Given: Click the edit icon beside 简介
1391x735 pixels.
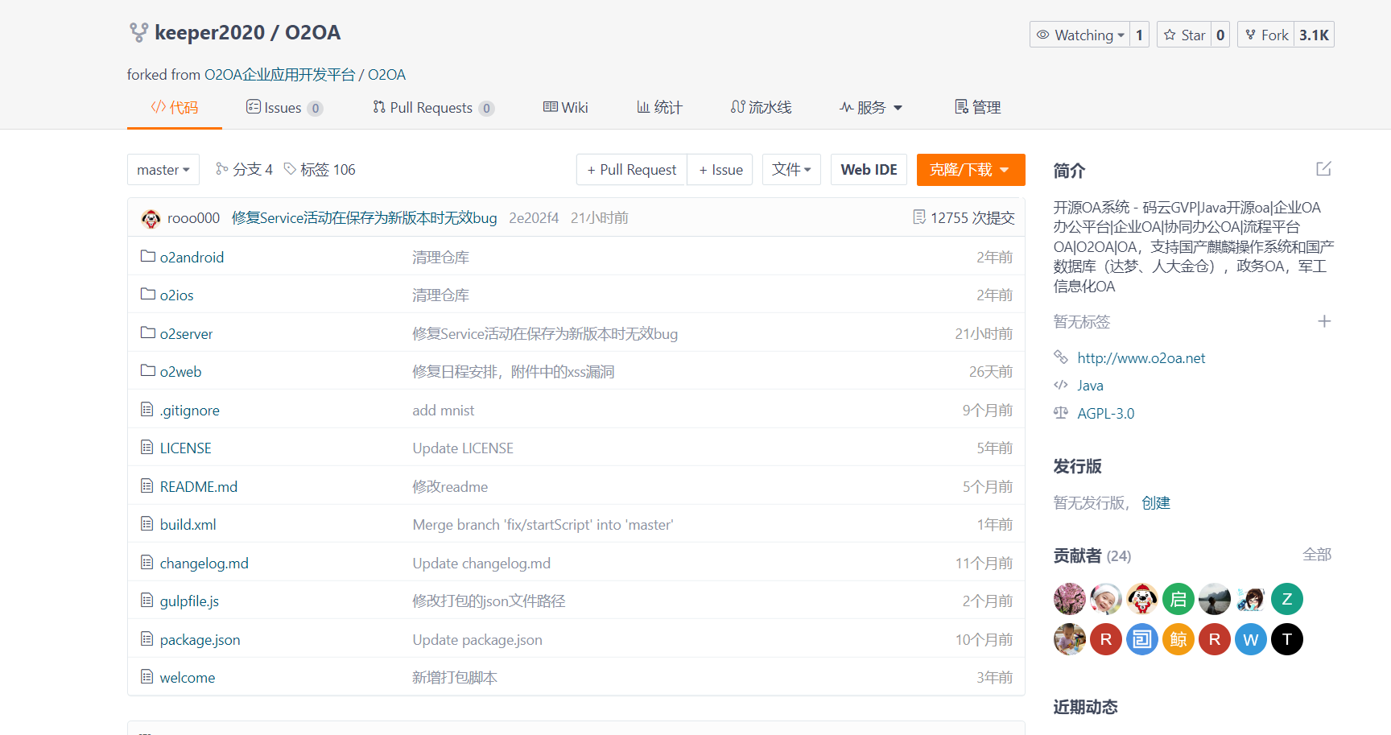Looking at the screenshot, I should click(1323, 169).
